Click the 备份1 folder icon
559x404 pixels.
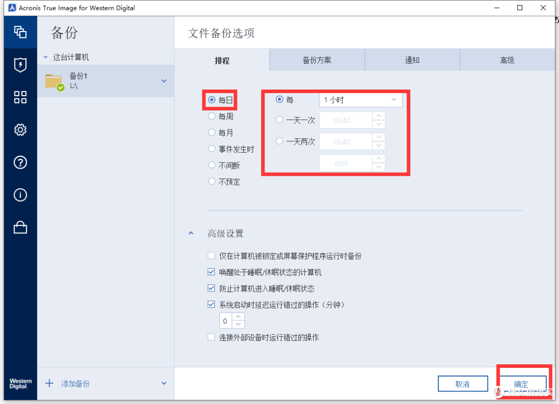click(x=54, y=81)
